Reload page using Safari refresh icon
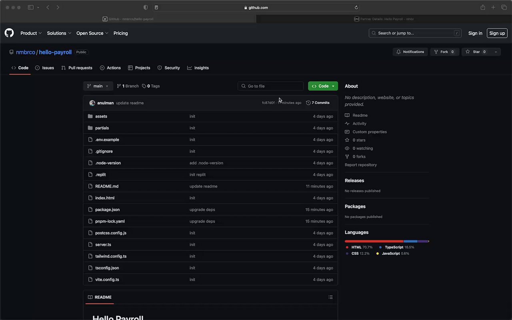 click(356, 8)
